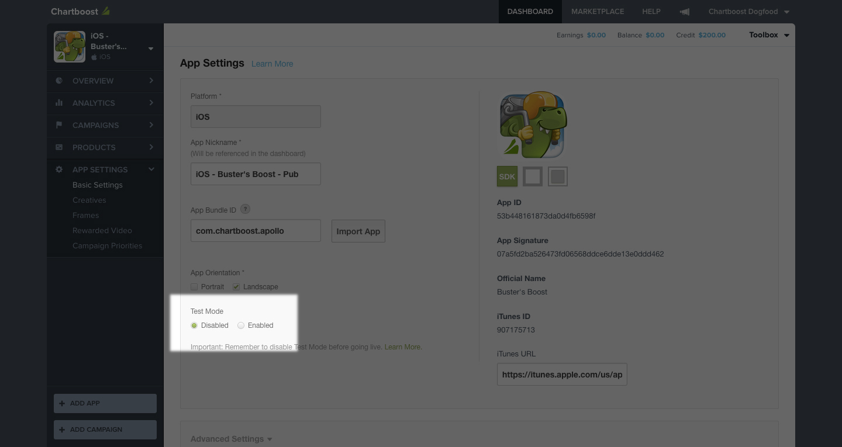Expand the Overview menu chevron
The height and width of the screenshot is (447, 842).
[151, 81]
